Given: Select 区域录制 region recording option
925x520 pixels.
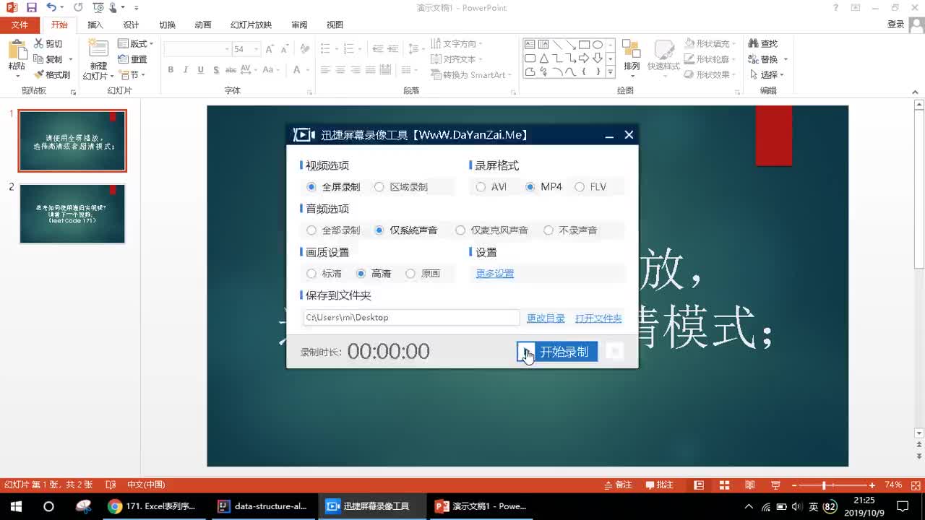Looking at the screenshot, I should [401, 187].
